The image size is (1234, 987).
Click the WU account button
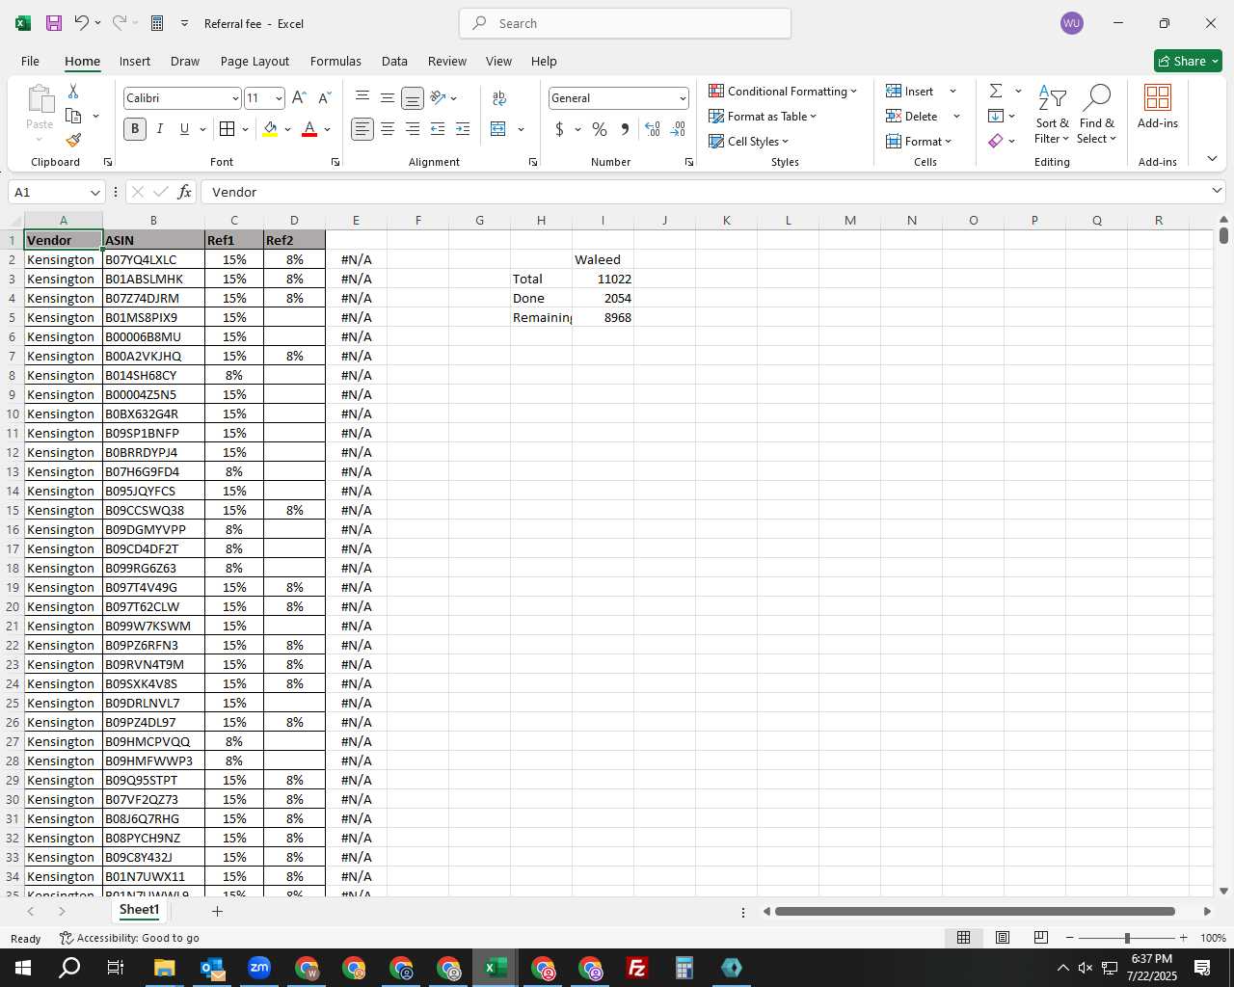pos(1071,23)
